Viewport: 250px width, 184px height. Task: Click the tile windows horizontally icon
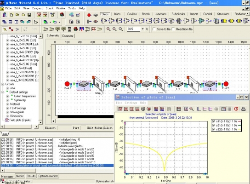[x=11, y=22]
